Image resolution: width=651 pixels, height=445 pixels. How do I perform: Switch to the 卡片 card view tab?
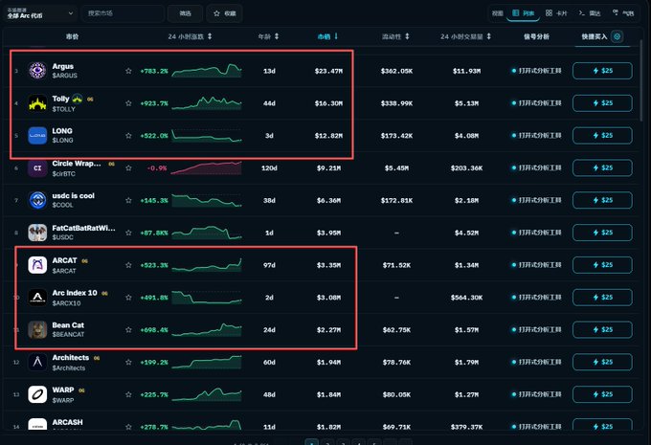[x=556, y=13]
